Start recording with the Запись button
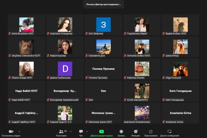The height and width of the screenshot is (138, 207). (121, 132)
